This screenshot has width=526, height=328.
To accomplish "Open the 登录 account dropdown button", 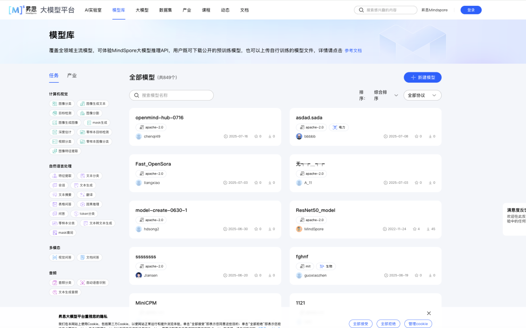I will click(470, 9).
